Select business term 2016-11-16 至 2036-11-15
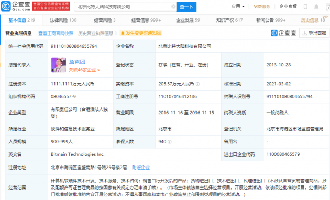The image size is (330, 200). pos(186,113)
